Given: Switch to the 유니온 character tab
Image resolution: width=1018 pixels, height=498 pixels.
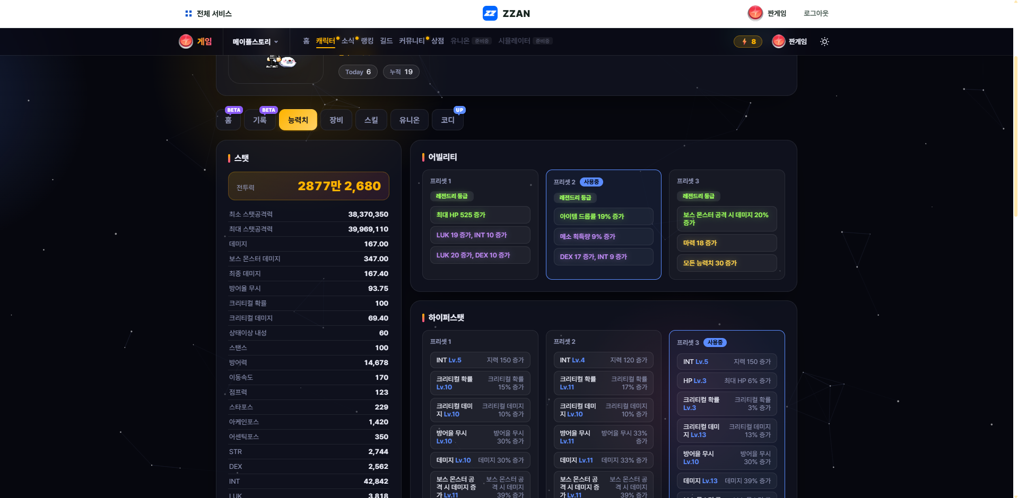Looking at the screenshot, I should 410,120.
